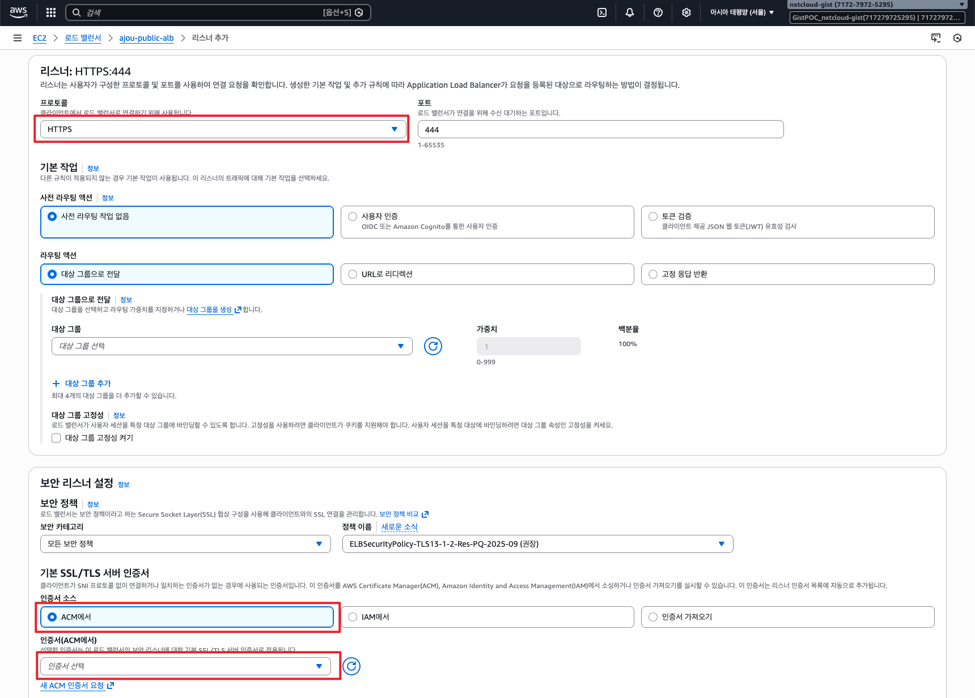The height and width of the screenshot is (698, 975).
Task: Open info link beside target group stickiness
Action: tap(119, 415)
